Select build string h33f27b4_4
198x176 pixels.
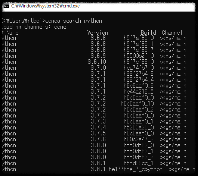[139, 80]
